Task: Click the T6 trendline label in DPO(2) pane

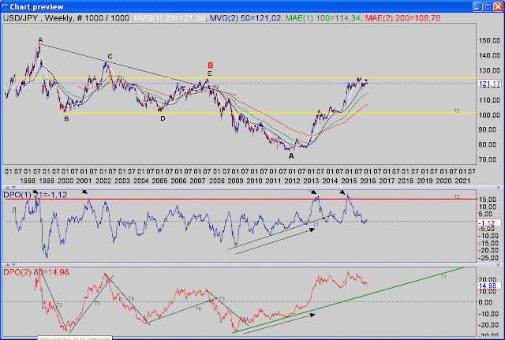Action: 198,308
